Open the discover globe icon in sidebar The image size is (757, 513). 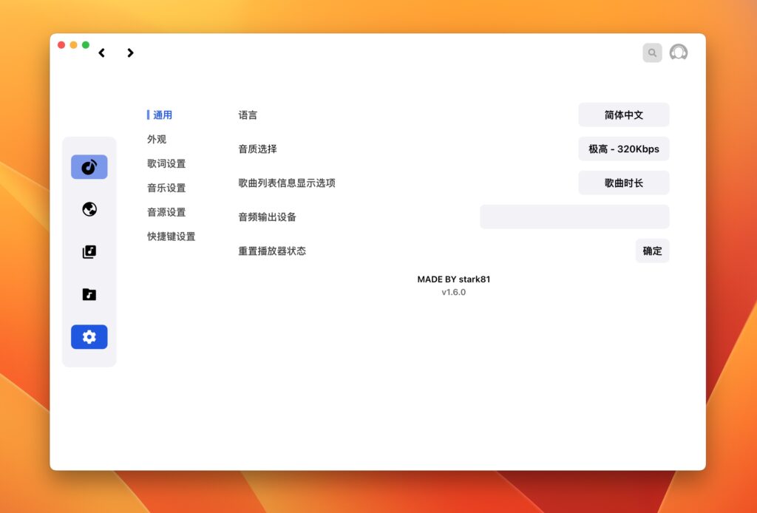(89, 209)
